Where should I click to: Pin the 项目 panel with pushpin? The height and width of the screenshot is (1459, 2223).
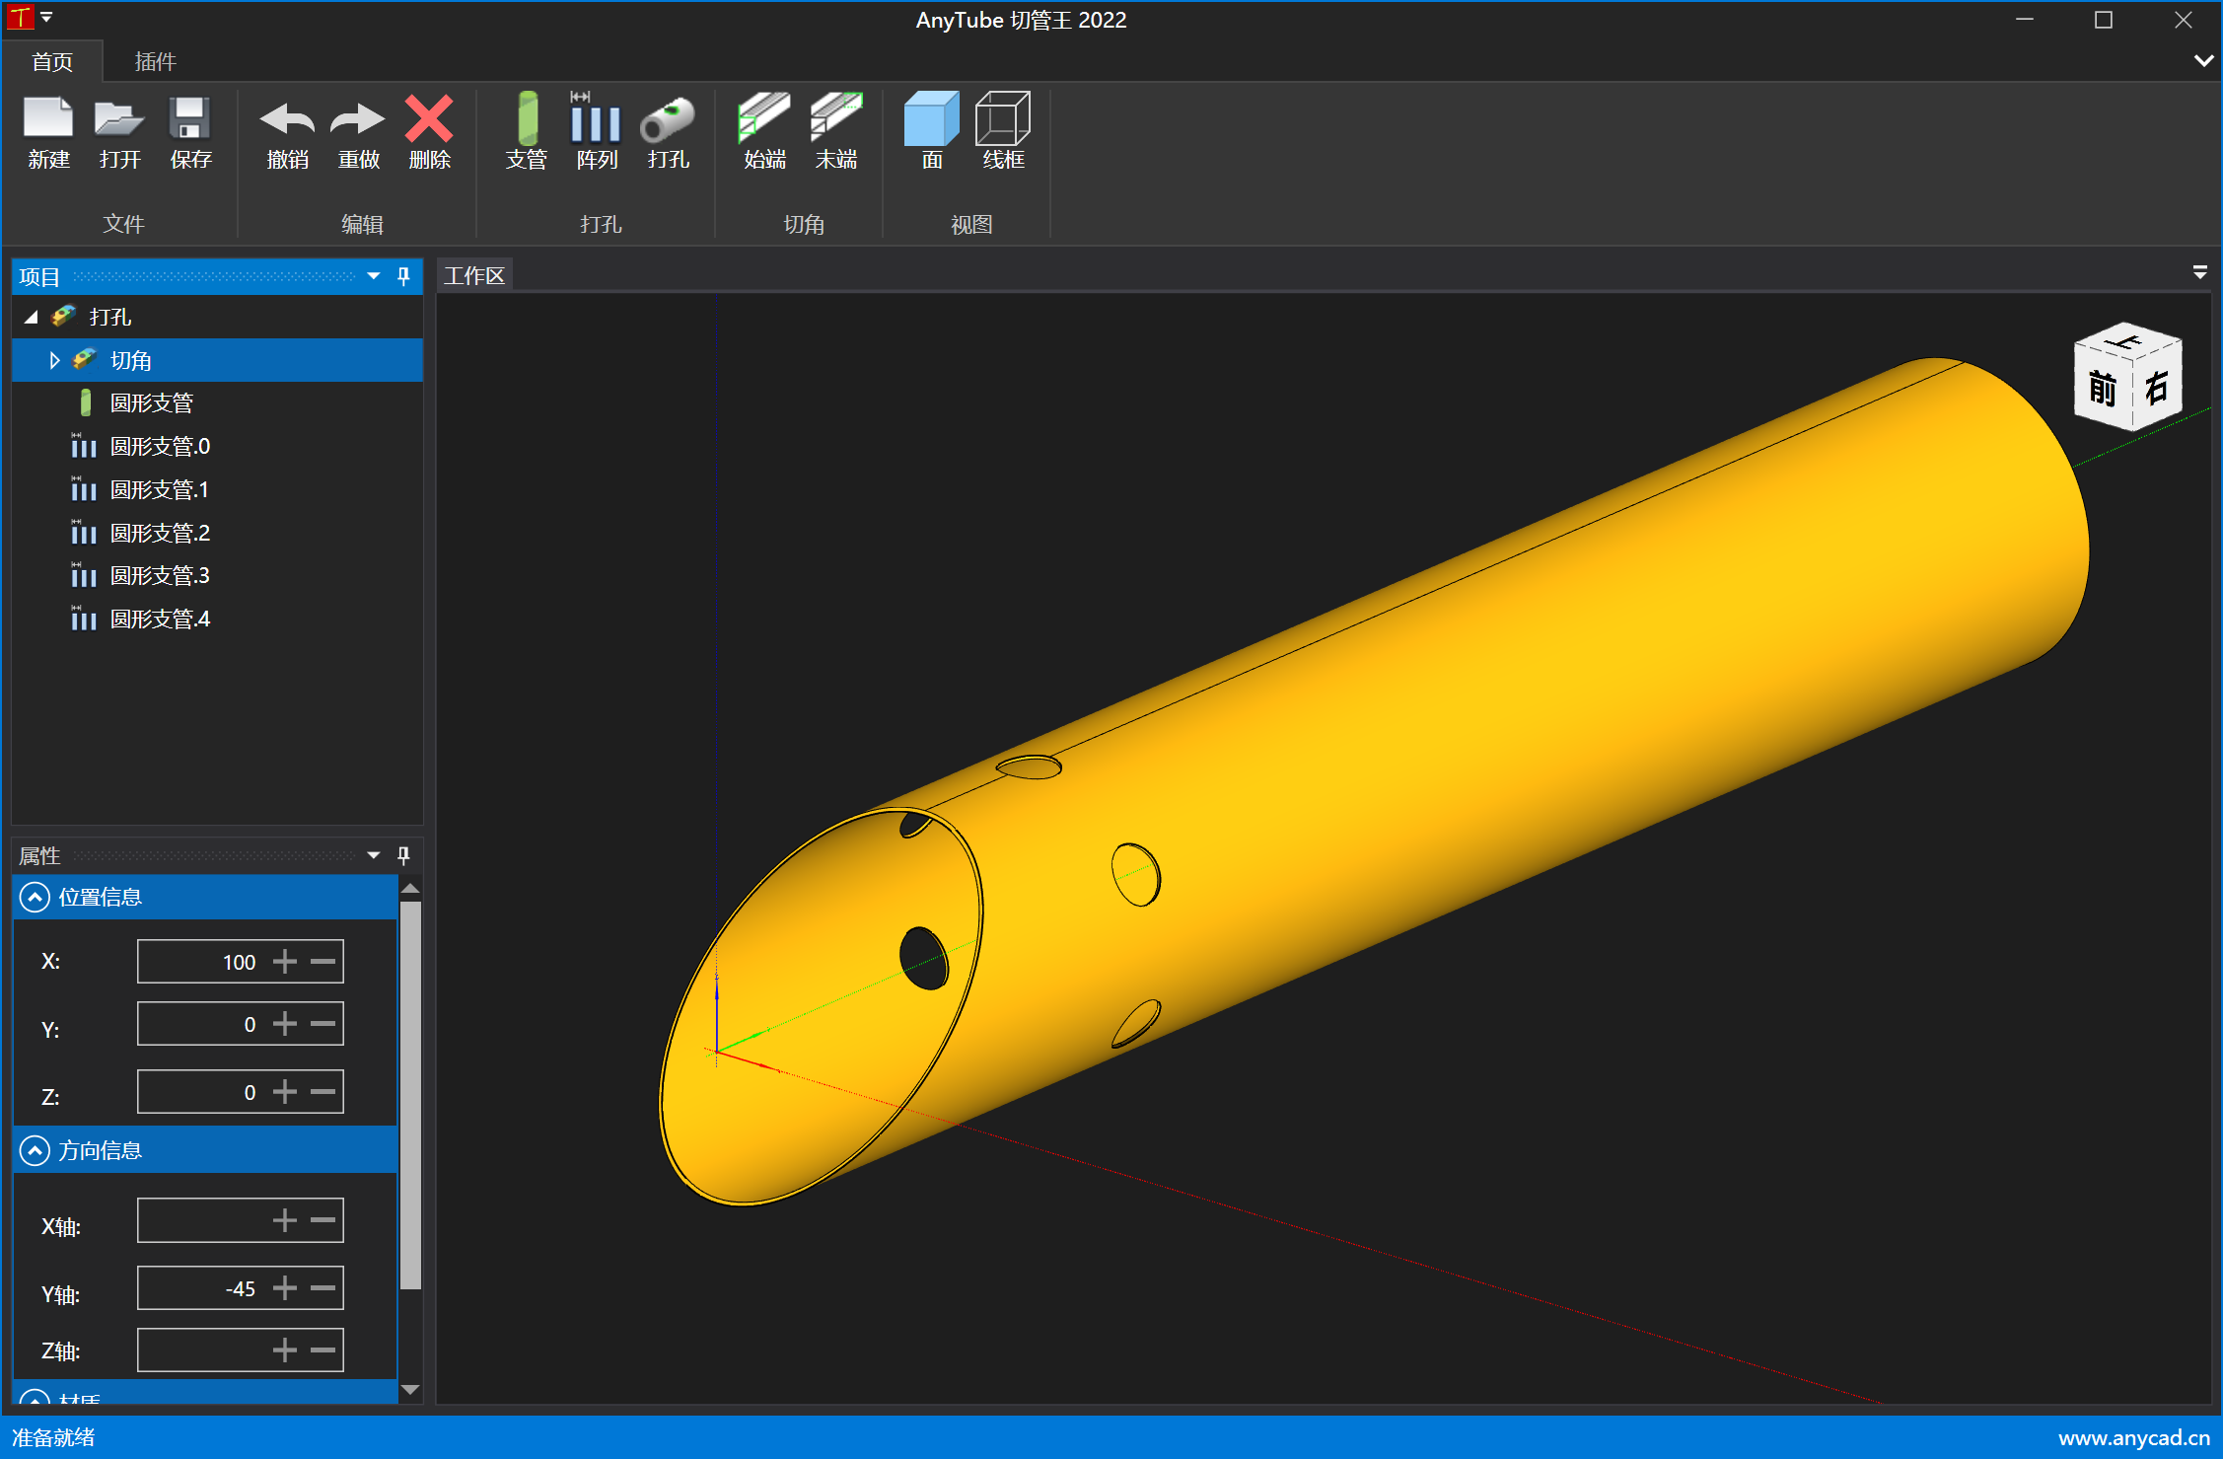coord(403,276)
